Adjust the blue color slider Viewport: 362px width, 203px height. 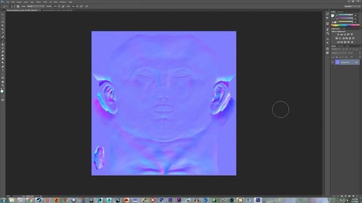tap(346, 21)
